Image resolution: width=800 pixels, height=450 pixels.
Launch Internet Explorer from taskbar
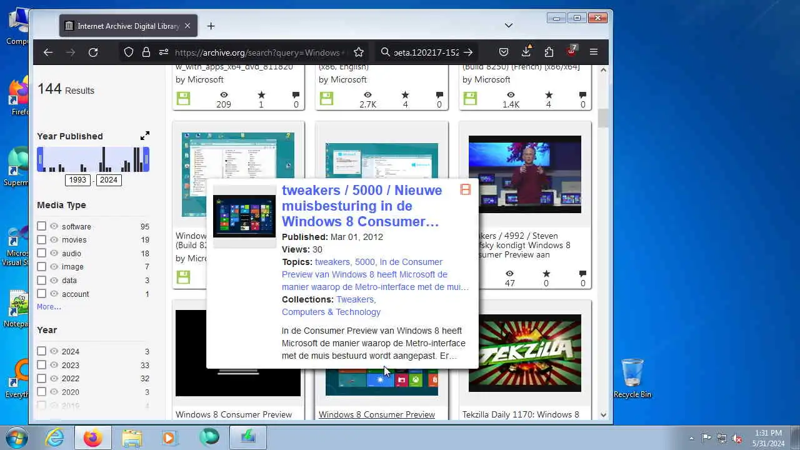[x=54, y=437]
